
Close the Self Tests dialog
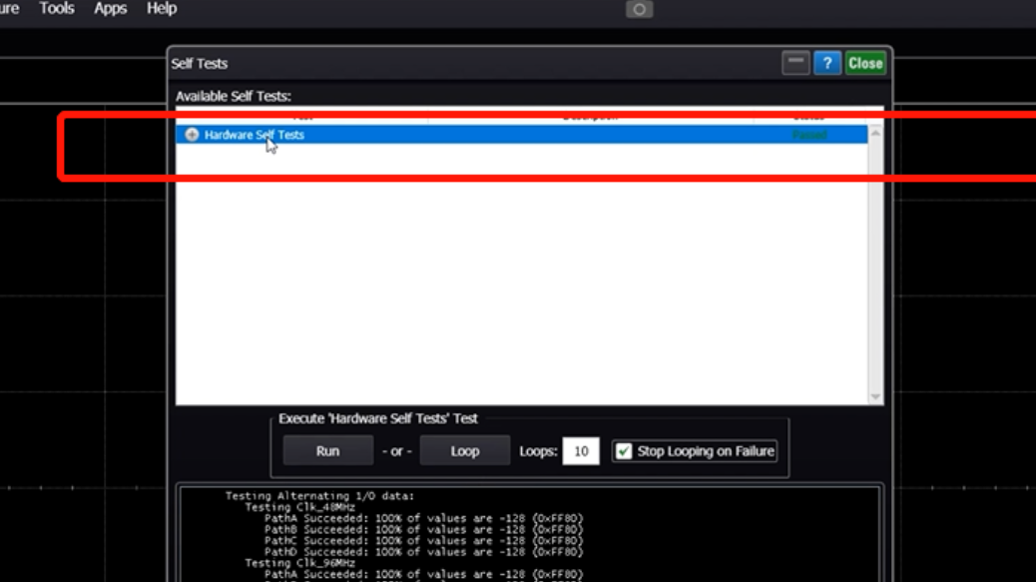tap(864, 63)
